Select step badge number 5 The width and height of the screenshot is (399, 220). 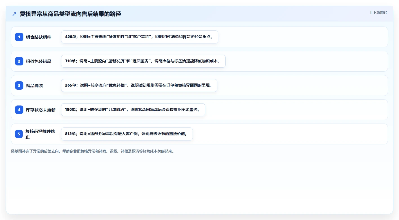tap(19, 134)
